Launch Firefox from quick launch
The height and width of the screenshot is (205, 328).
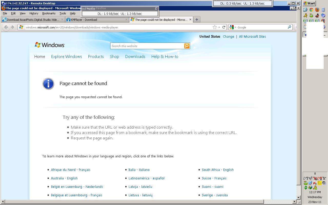point(317,10)
